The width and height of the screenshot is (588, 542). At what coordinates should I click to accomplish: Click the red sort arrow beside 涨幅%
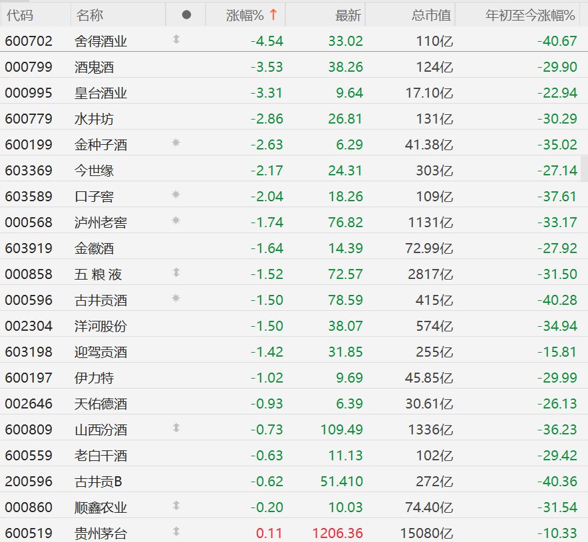(273, 15)
